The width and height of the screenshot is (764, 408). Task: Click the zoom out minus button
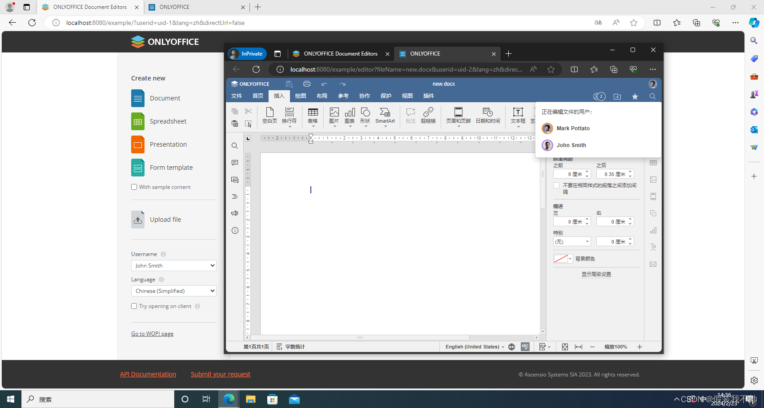point(592,347)
